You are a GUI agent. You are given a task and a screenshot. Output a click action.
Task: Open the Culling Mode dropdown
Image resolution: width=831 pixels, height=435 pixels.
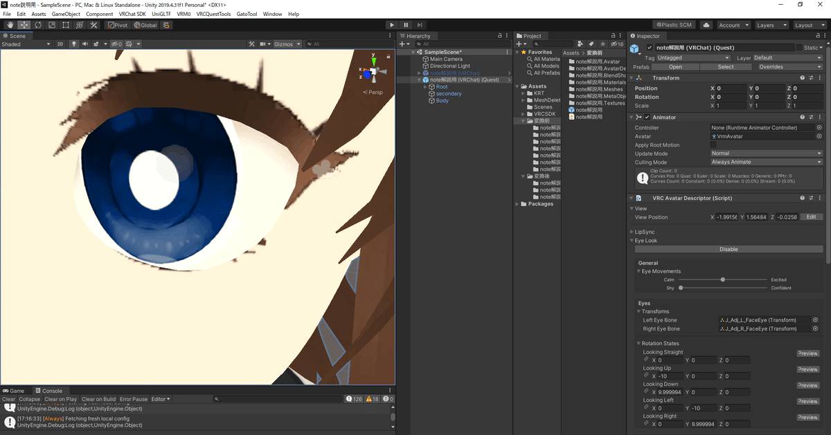tap(766, 162)
